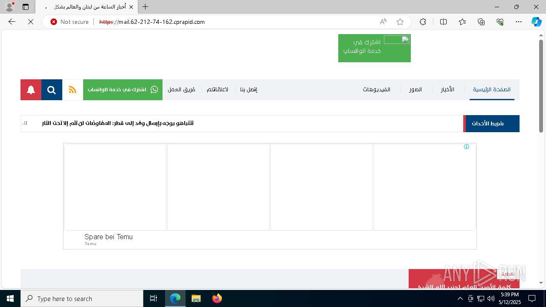This screenshot has width=546, height=307.
Task: Launch Microsoft Edge from the taskbar
Action: (x=175, y=298)
